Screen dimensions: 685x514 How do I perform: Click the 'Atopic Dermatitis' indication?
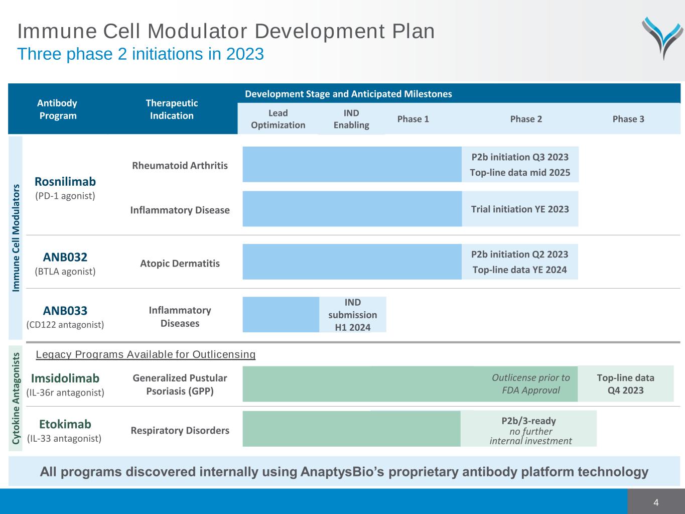(x=180, y=264)
